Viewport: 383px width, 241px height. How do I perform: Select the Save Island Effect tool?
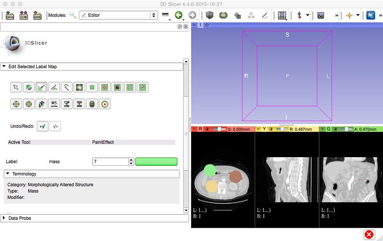143,87
